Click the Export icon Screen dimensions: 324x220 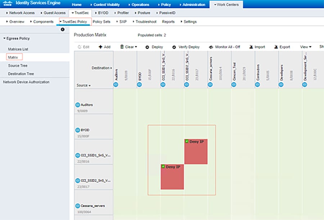click(x=276, y=47)
